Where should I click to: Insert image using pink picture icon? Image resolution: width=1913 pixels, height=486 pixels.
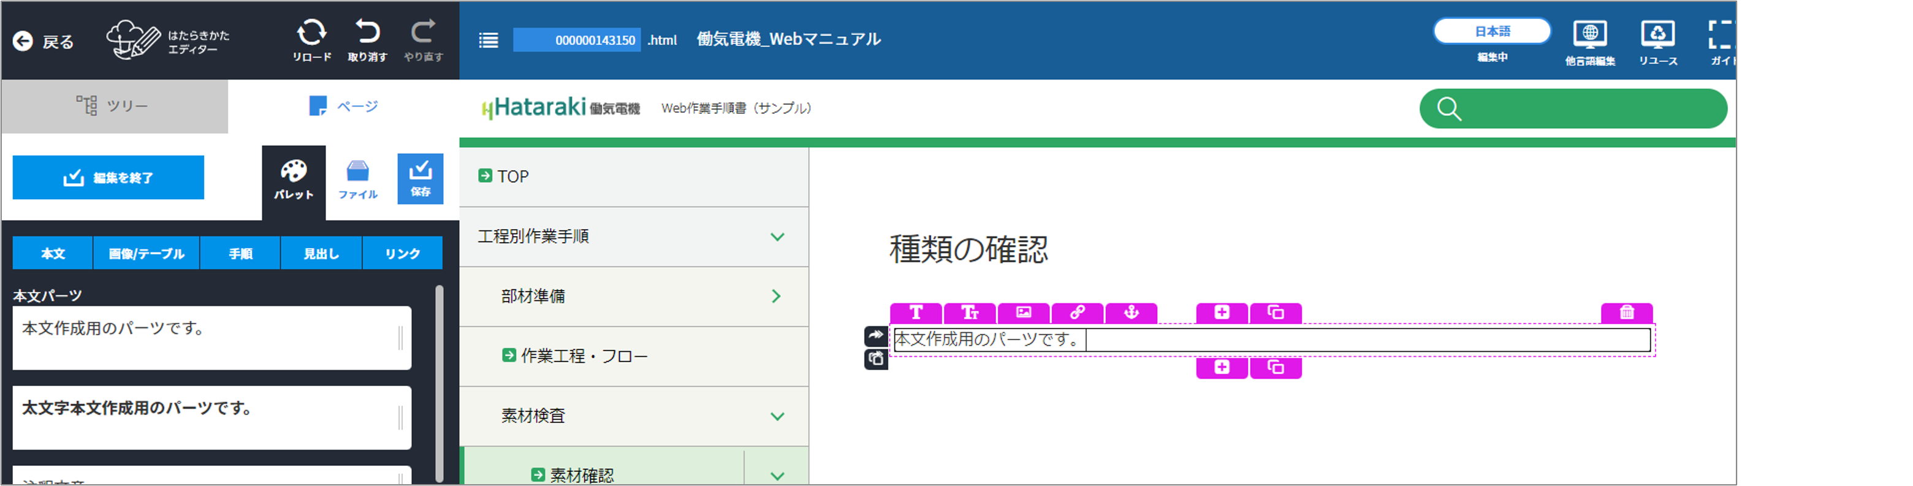[1024, 313]
